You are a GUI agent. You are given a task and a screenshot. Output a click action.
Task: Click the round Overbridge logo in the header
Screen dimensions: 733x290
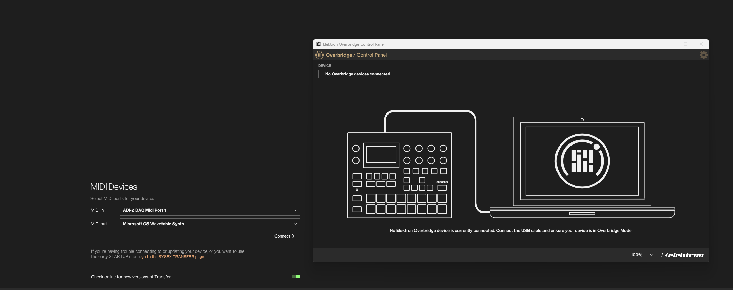[320, 55]
